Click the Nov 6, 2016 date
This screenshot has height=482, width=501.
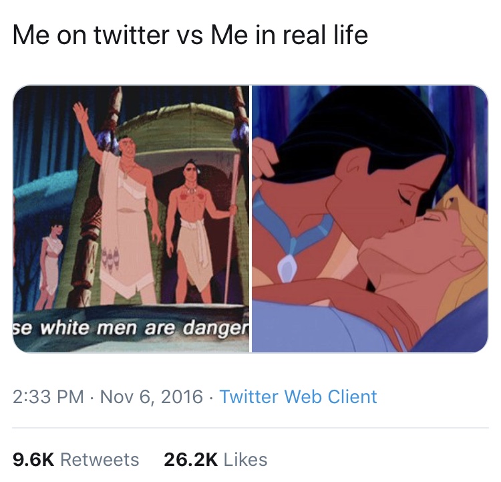(x=152, y=396)
